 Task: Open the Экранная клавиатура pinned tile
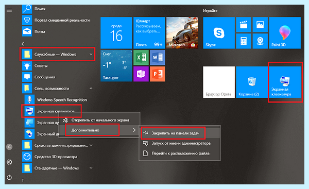pyautogui.click(x=285, y=82)
